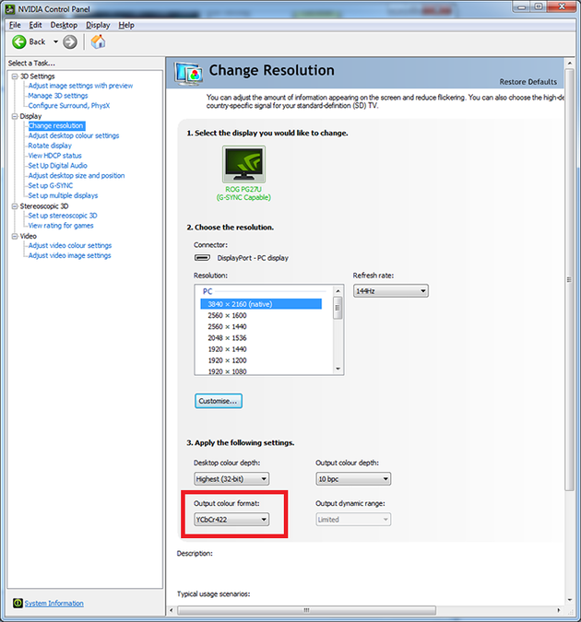
Task: Open the Help menu
Action: pyautogui.click(x=126, y=25)
